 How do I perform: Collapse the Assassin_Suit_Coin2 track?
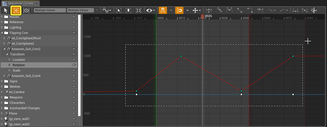[x=4, y=49]
